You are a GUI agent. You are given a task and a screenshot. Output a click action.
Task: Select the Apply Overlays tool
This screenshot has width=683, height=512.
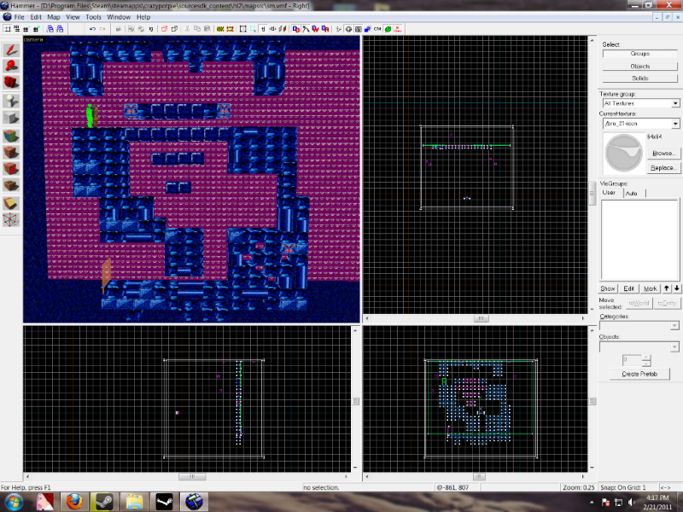[x=11, y=185]
